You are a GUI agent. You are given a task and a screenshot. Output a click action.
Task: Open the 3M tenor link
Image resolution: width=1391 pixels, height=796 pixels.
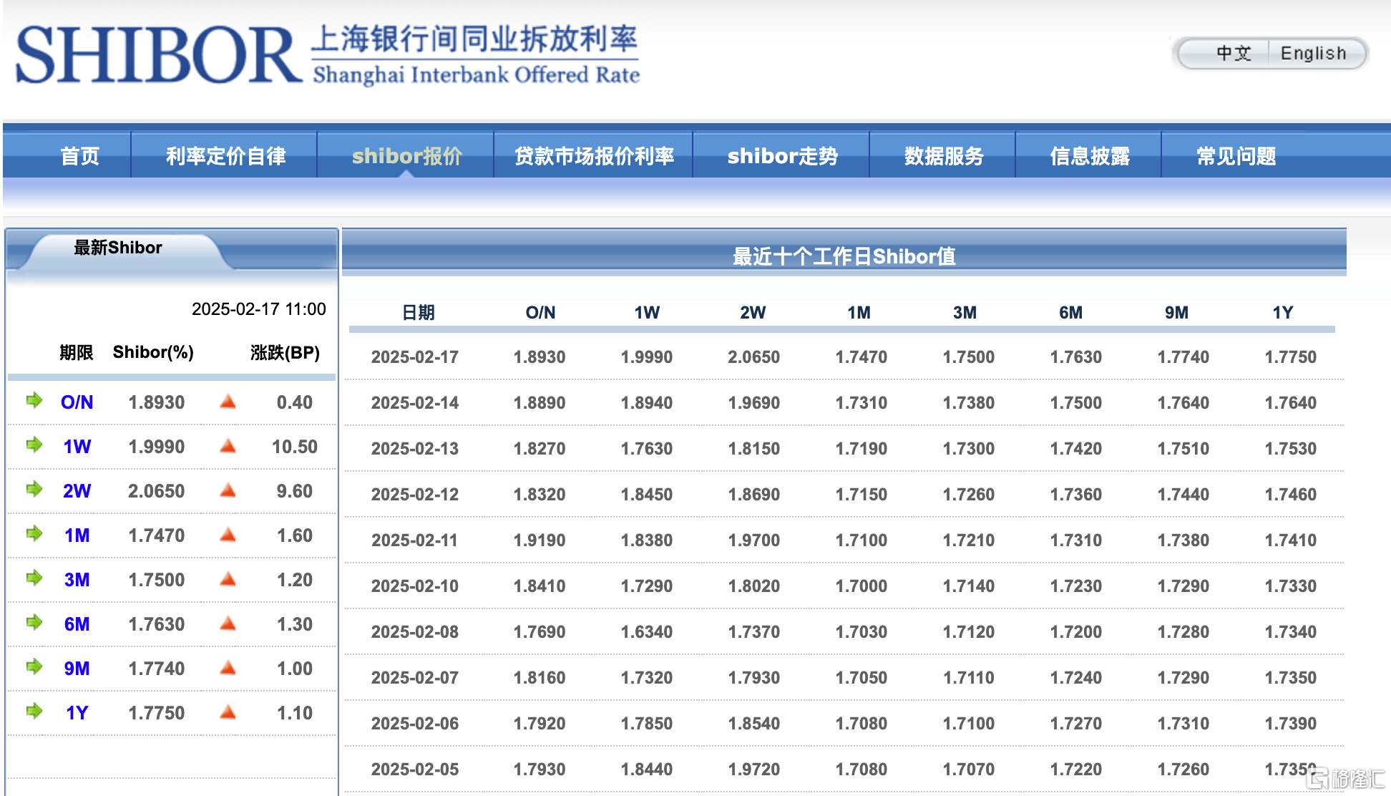pos(77,580)
